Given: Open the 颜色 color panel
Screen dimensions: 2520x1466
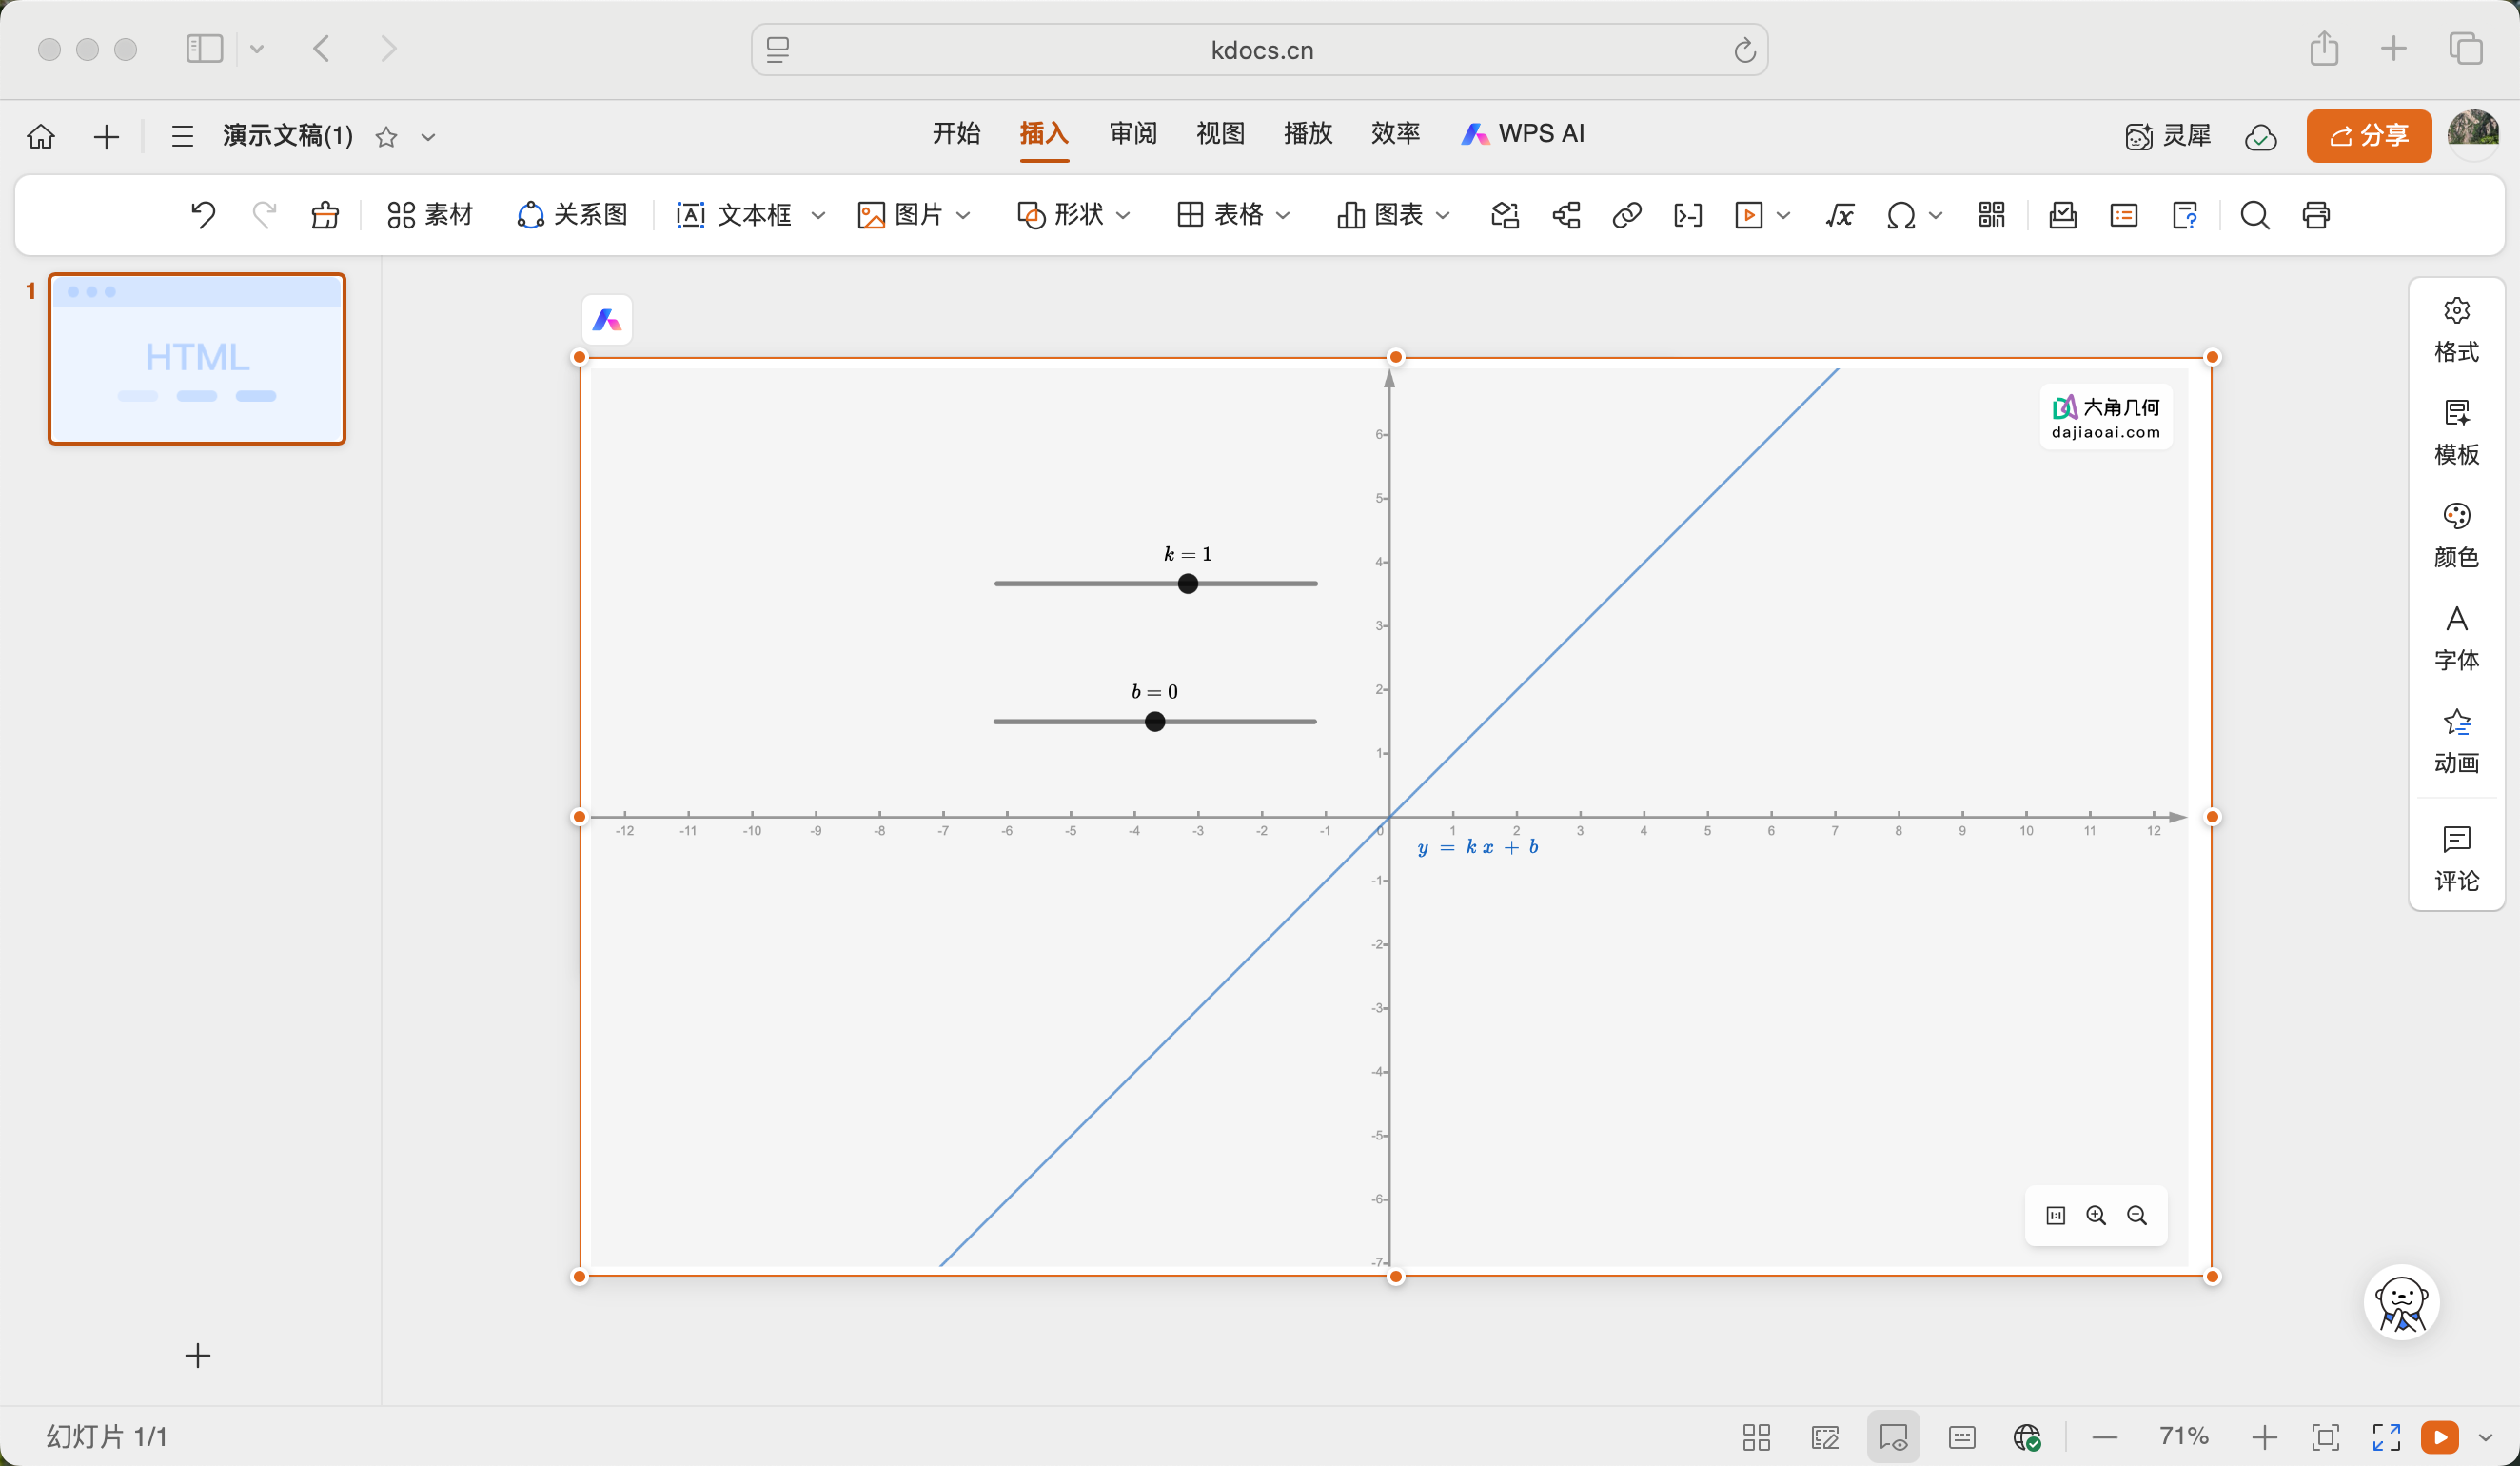Looking at the screenshot, I should 2455,535.
